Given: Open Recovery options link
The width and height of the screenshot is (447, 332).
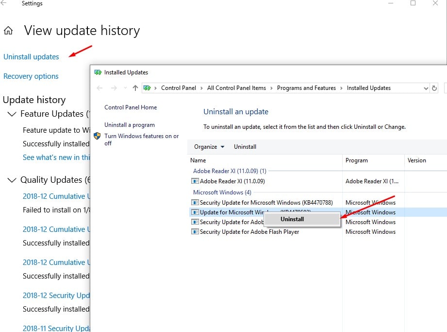Looking at the screenshot, I should pyautogui.click(x=31, y=76).
